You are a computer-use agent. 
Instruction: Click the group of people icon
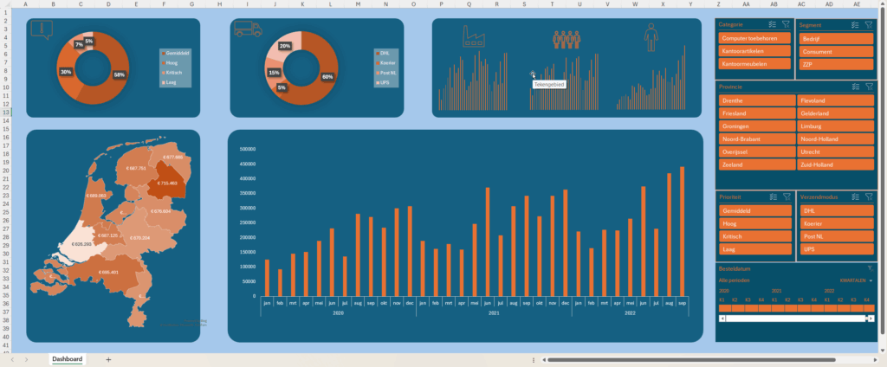(566, 39)
